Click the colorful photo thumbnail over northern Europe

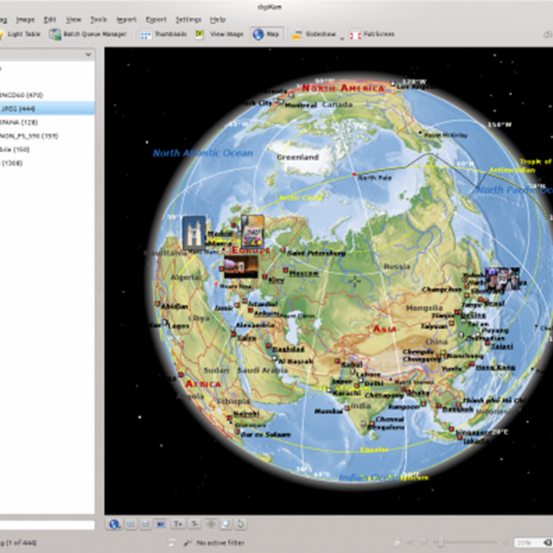pyautogui.click(x=252, y=232)
